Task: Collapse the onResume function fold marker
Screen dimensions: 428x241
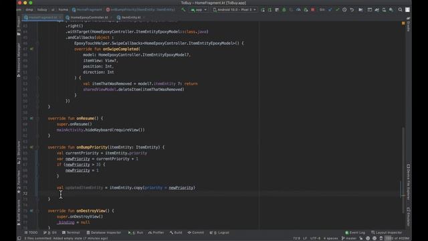Action: (x=38, y=118)
